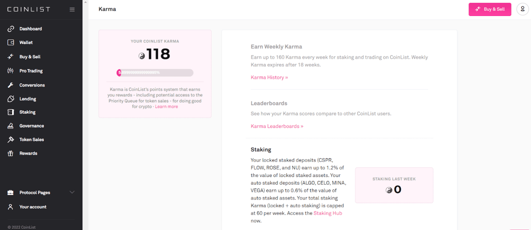Click the pink progress bar percentage knob
Viewport: 531px width, 230px height.
click(x=119, y=72)
